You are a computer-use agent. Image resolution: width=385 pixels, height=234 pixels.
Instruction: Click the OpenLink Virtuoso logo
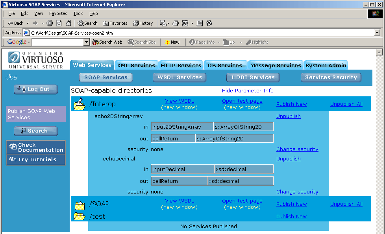36,60
